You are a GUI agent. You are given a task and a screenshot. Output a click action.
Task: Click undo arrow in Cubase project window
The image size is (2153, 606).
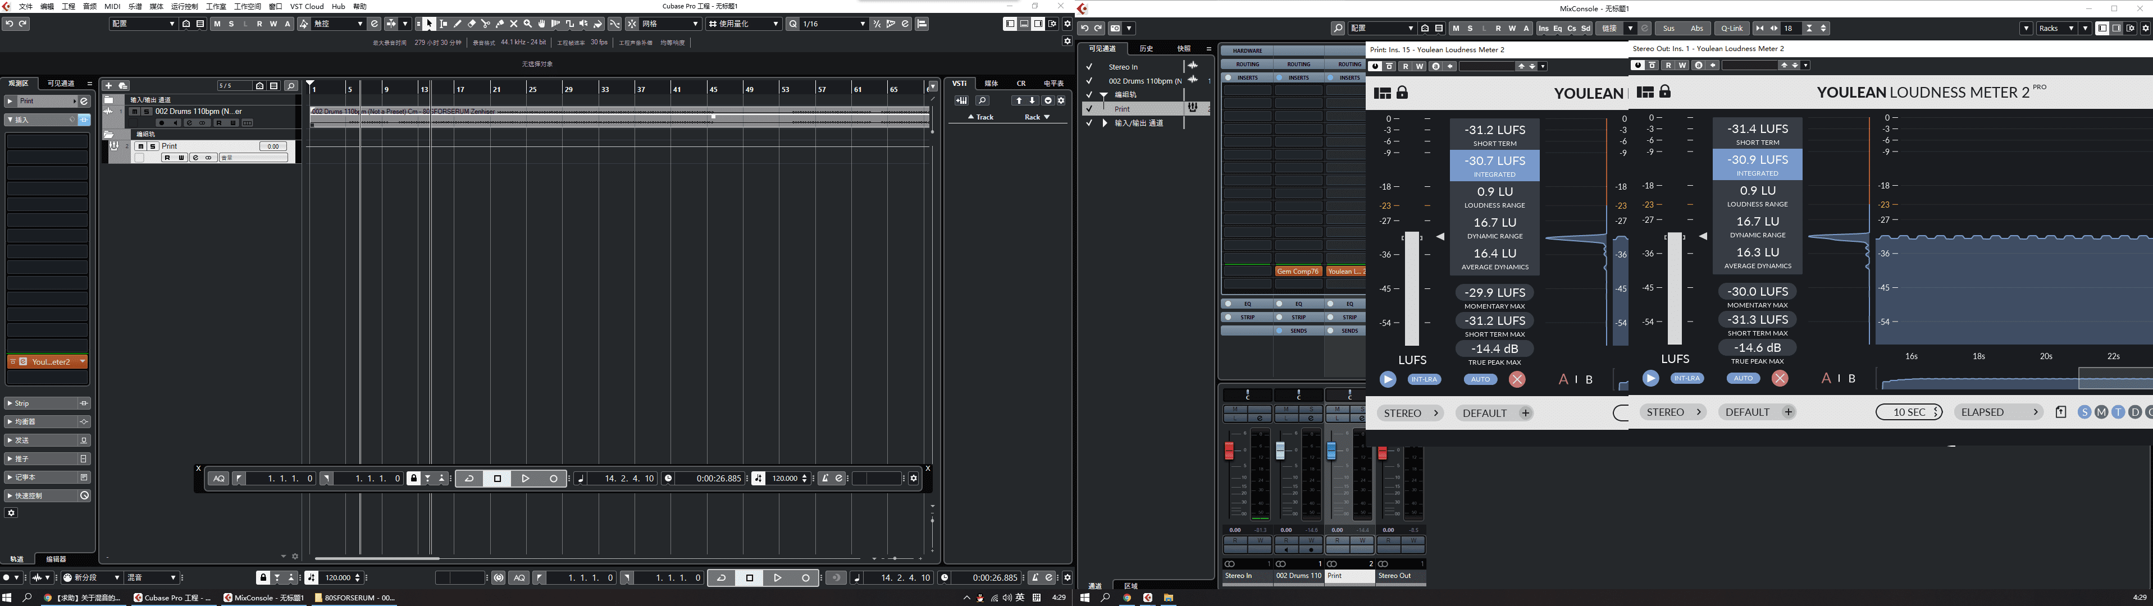[9, 24]
